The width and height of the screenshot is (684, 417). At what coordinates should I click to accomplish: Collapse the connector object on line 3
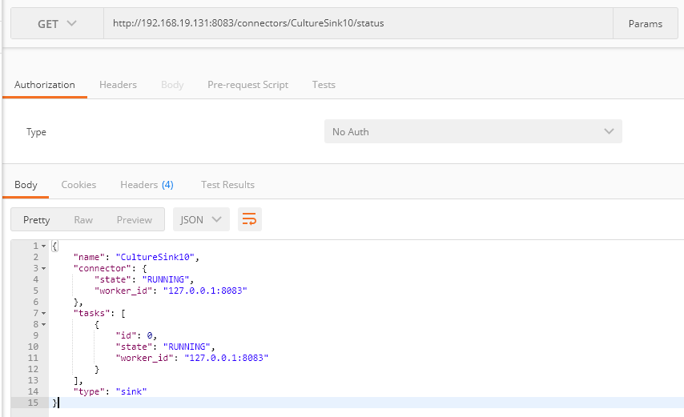point(43,268)
